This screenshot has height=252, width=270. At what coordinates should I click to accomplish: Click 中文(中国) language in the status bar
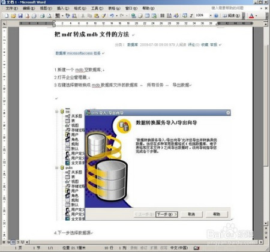pos(179,248)
